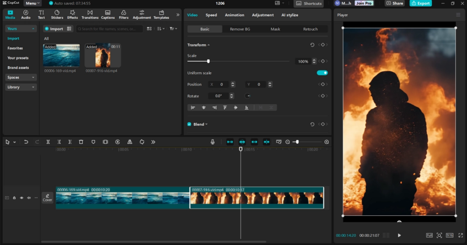467x245 pixels.
Task: Click the Scale slider handle
Action: [208, 61]
